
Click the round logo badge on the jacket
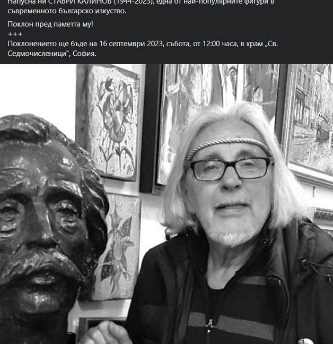(x=305, y=341)
